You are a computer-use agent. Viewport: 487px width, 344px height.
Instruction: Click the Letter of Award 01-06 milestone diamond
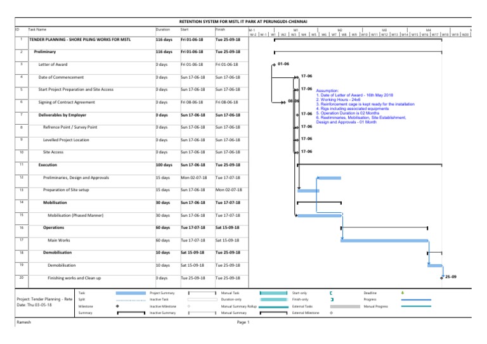click(274, 65)
